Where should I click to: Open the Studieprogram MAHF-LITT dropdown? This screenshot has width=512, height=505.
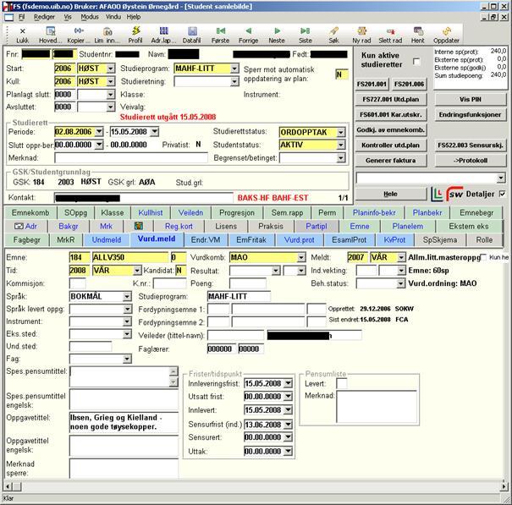point(234,69)
